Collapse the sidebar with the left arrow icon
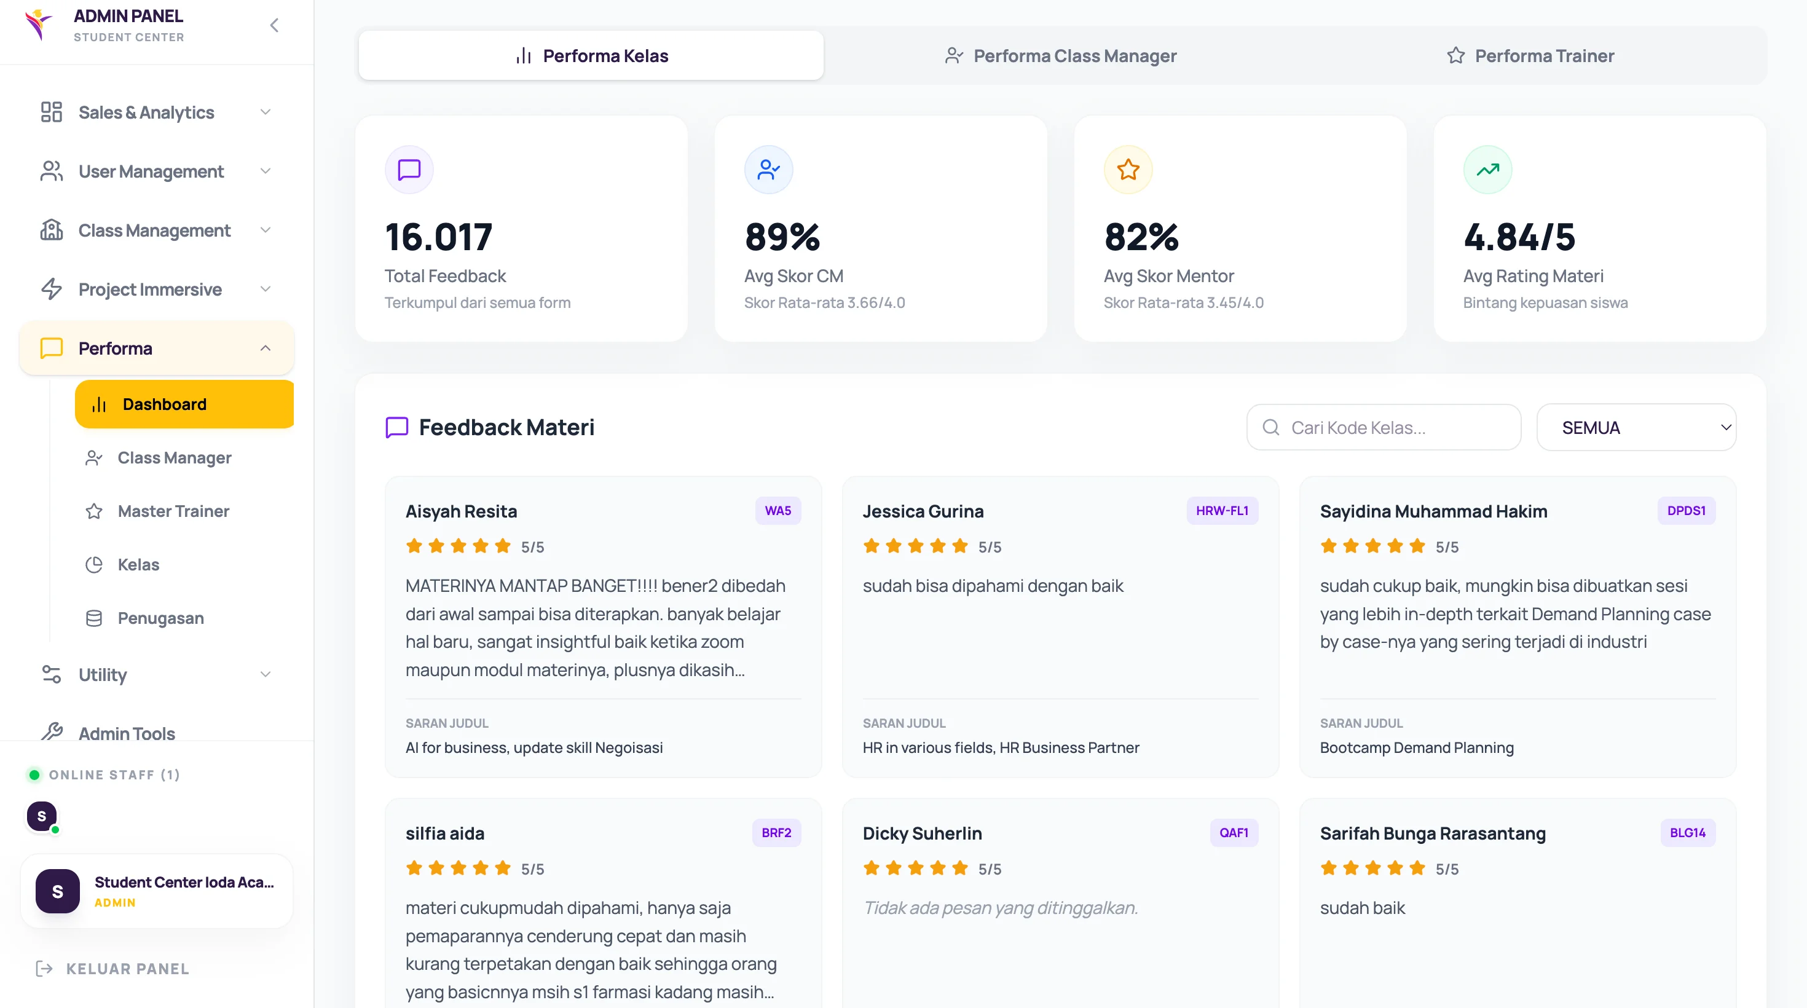The width and height of the screenshot is (1807, 1008). click(x=274, y=25)
